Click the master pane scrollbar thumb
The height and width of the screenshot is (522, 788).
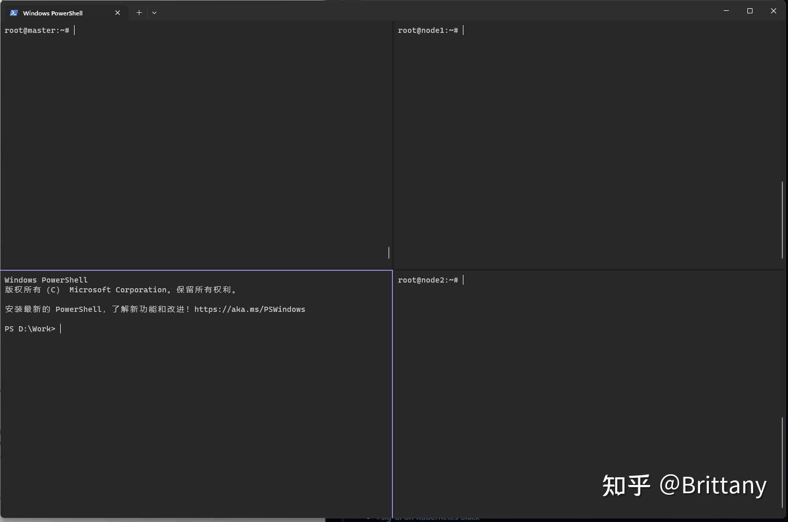tap(389, 252)
